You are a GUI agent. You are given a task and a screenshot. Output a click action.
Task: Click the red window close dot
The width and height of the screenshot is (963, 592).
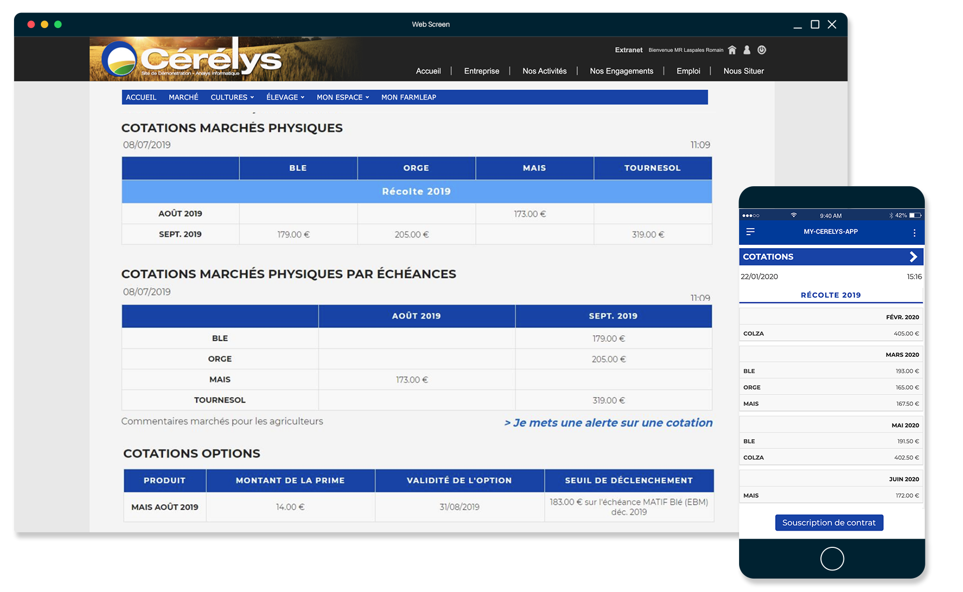pos(31,24)
